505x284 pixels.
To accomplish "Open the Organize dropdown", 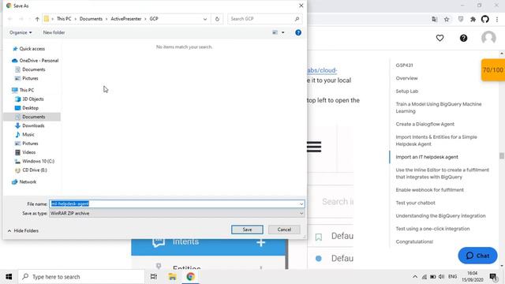I will click(21, 32).
